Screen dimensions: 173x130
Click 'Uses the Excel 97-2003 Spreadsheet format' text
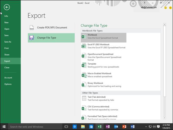(x=106, y=48)
